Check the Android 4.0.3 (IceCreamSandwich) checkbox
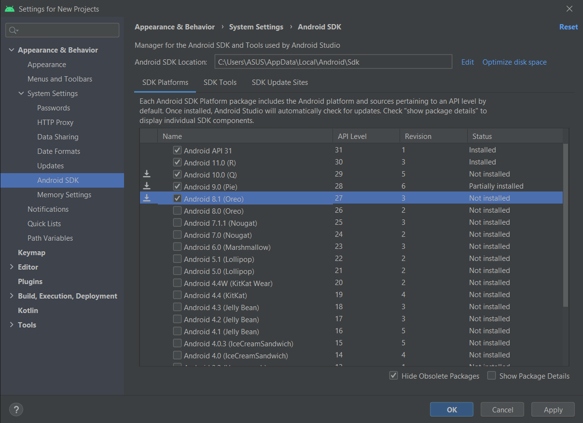Viewport: 583px width, 423px height. pos(177,343)
